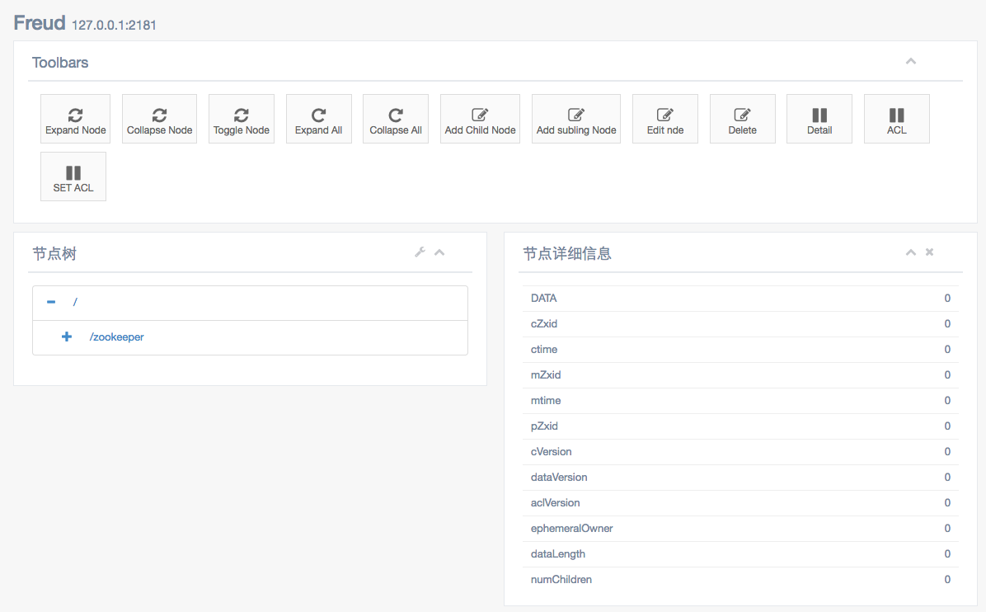Click the Expand Node toolbar button
Image resolution: width=986 pixels, height=612 pixels.
point(75,120)
